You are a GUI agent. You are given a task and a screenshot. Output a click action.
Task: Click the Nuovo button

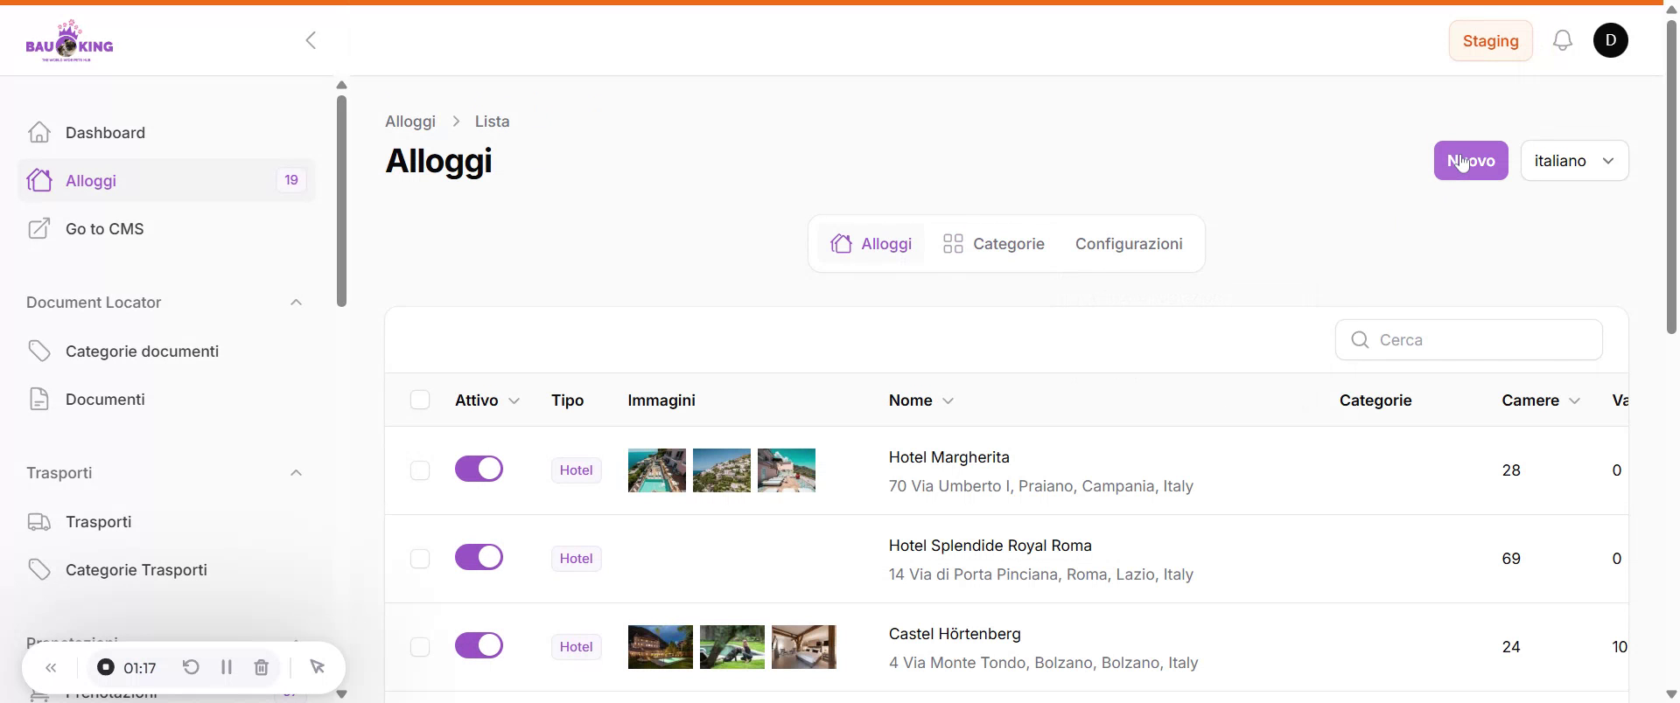(x=1471, y=161)
